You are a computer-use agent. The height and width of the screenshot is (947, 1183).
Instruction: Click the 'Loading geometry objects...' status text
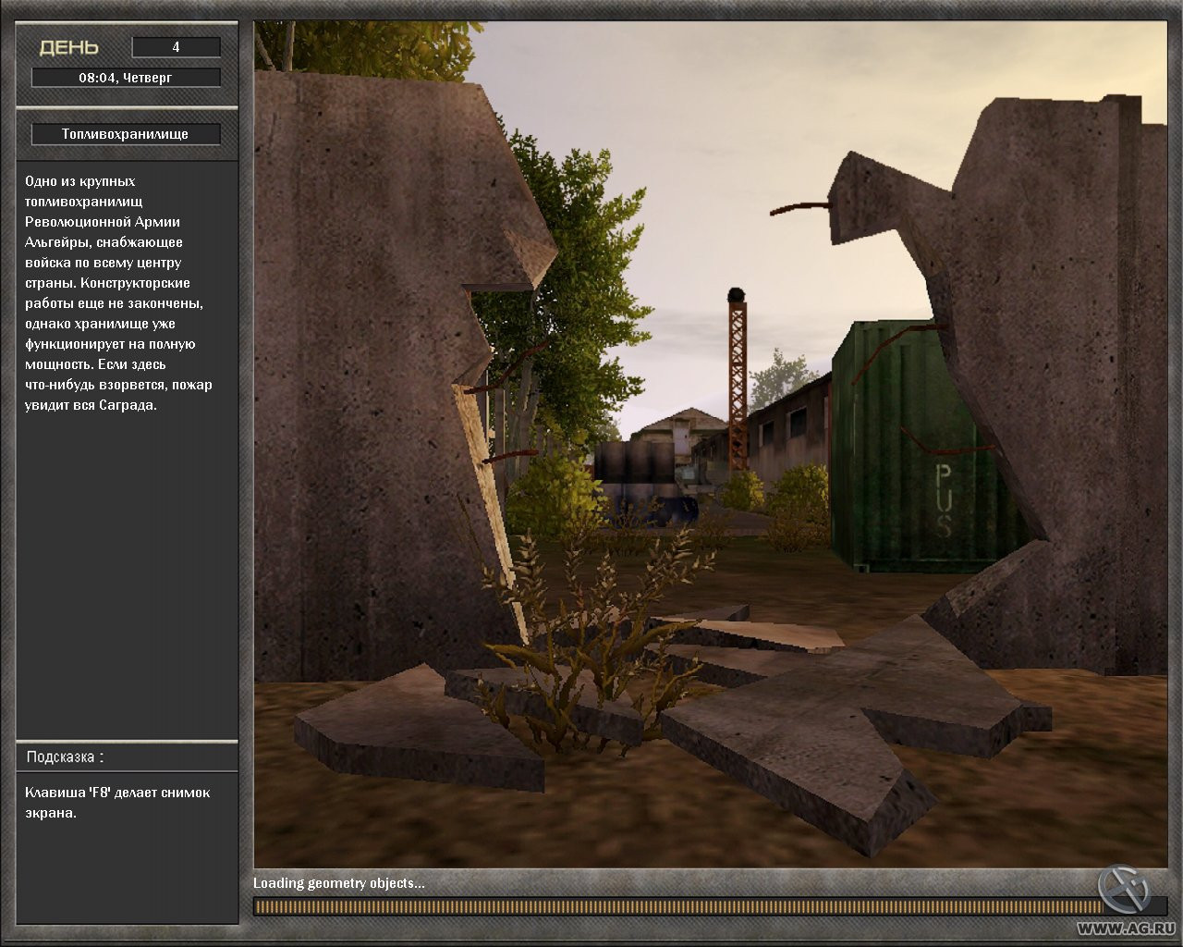pyautogui.click(x=339, y=883)
